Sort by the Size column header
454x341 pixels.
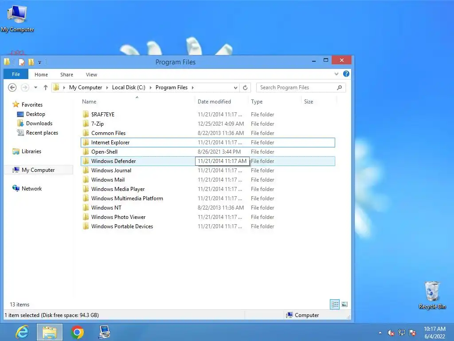click(x=319, y=102)
